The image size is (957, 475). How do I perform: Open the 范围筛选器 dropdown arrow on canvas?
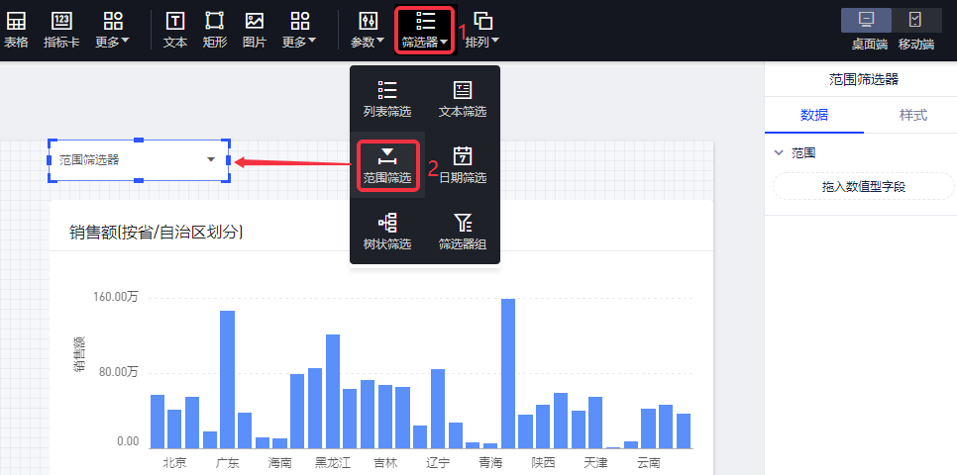pos(211,159)
